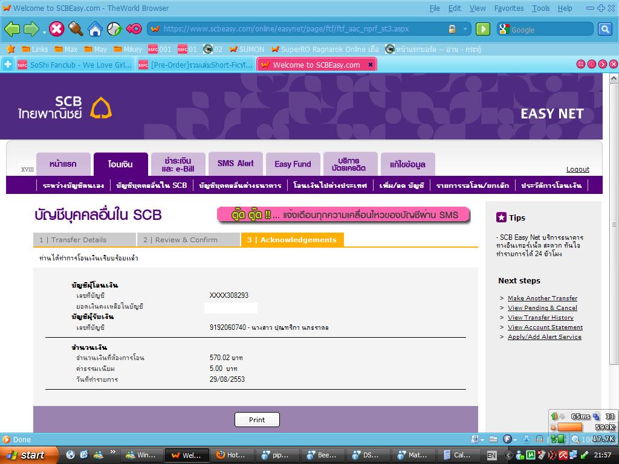Click the scroll up arrow

click(614, 78)
